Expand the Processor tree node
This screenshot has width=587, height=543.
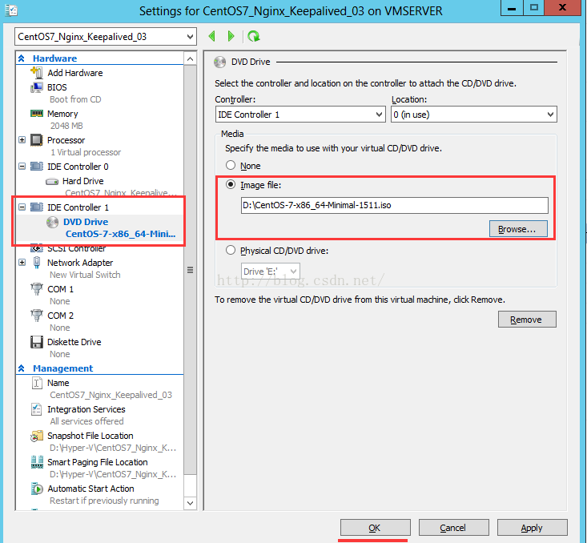click(22, 139)
